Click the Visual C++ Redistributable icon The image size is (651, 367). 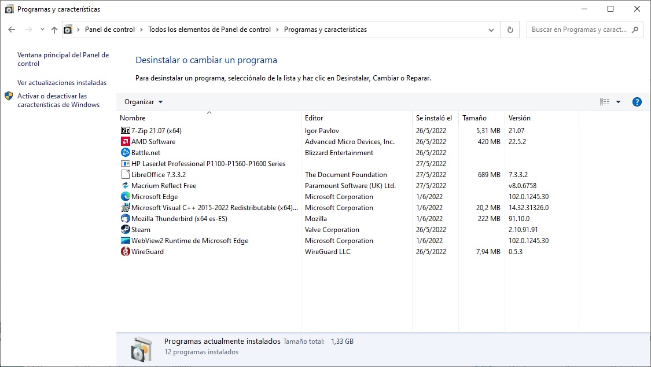pyautogui.click(x=125, y=208)
